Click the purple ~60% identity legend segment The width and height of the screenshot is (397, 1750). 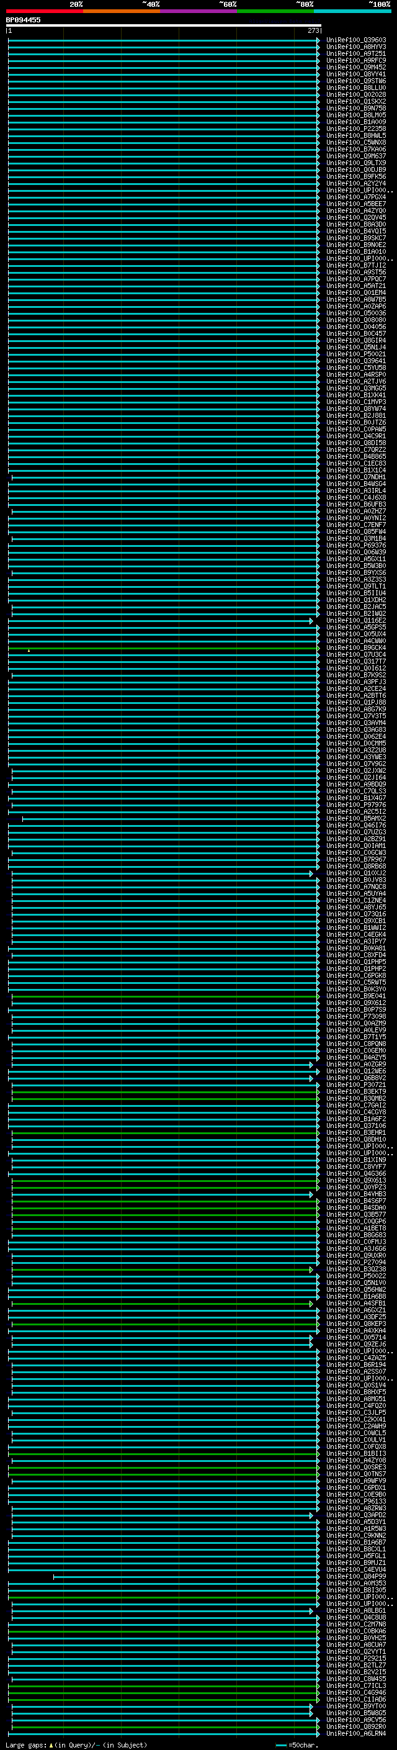tap(199, 12)
